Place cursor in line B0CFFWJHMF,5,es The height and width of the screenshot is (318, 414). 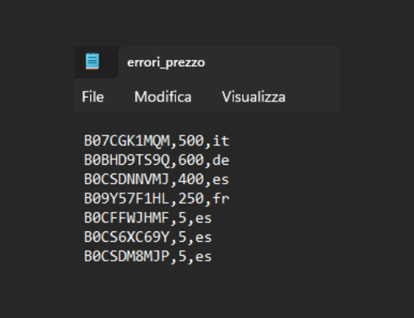click(148, 218)
